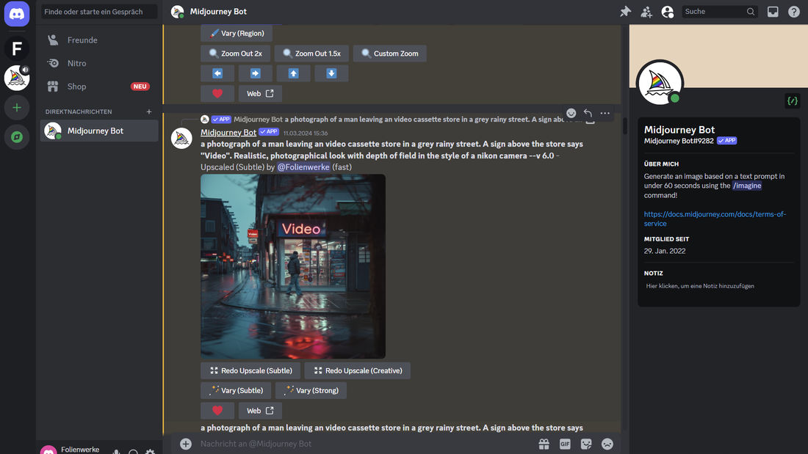Open GIF picker

pos(565,444)
